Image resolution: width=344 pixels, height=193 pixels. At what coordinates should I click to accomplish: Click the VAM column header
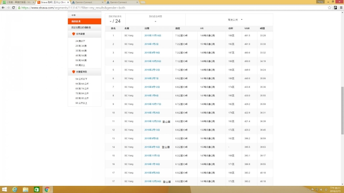[x=247, y=29]
